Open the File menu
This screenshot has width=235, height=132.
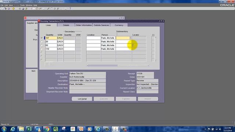[2, 5]
